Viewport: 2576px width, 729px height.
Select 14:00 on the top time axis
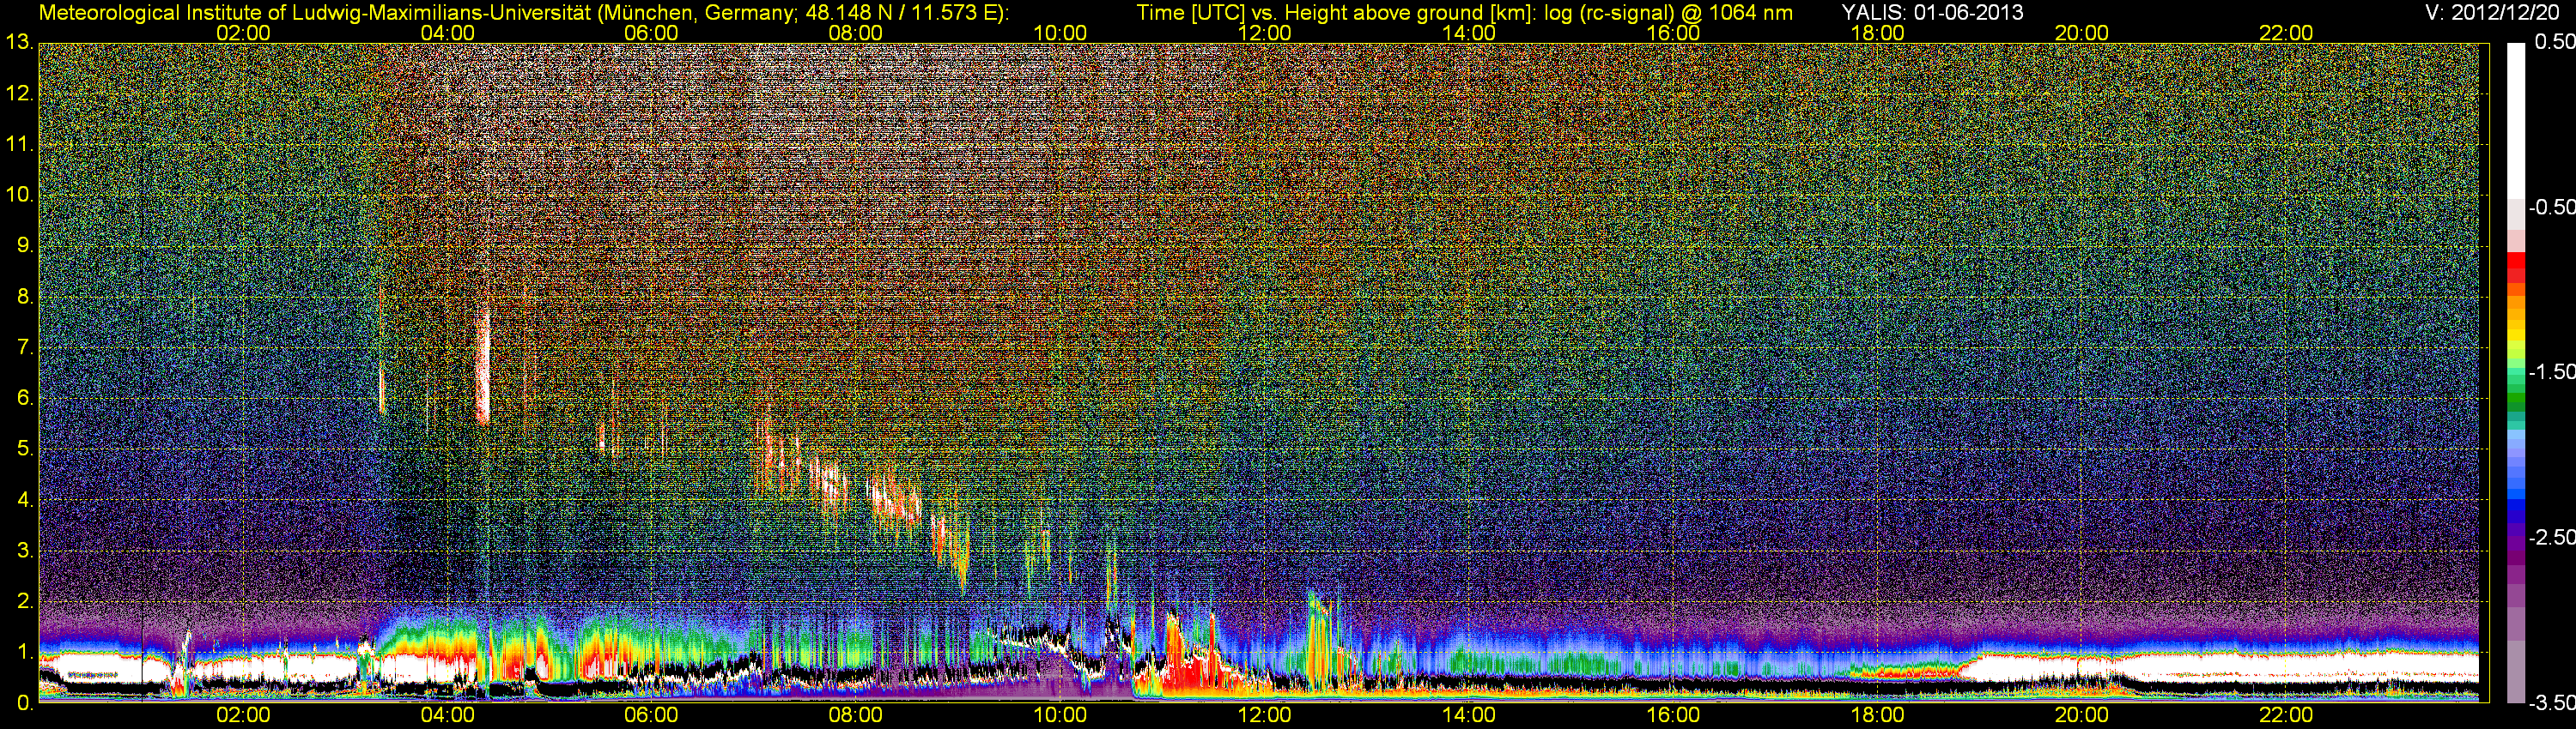pos(1469,33)
